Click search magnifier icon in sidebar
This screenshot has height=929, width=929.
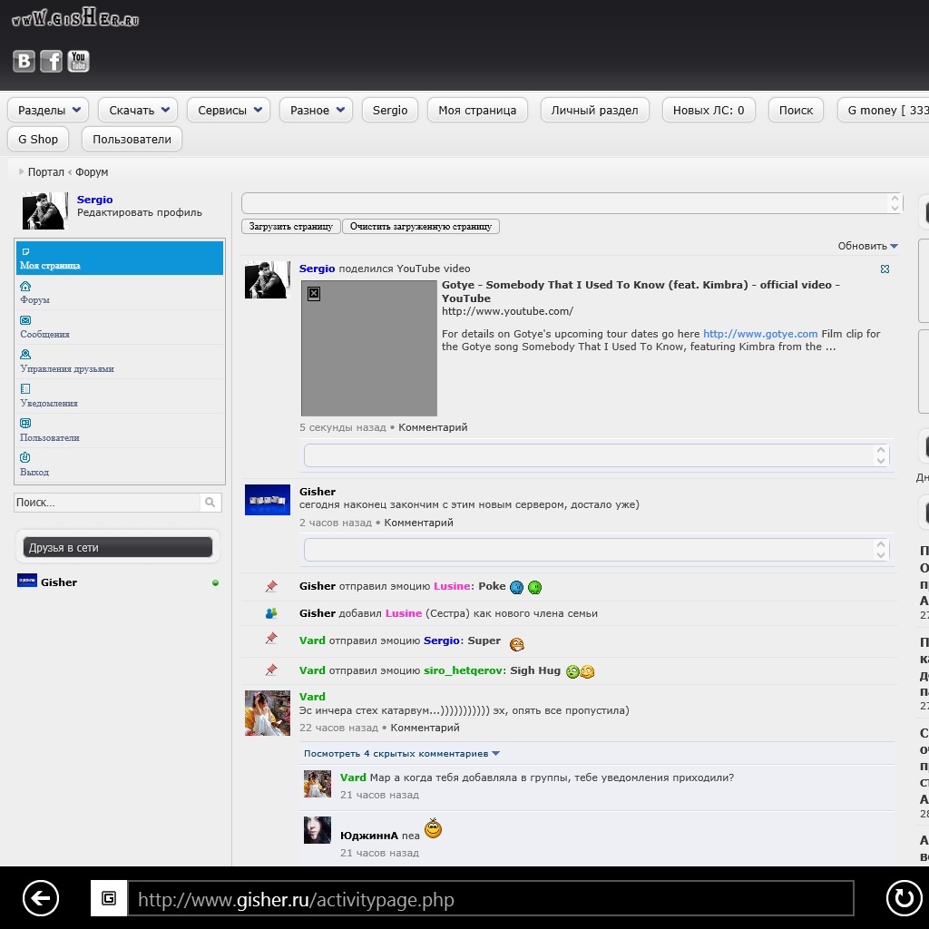coord(210,503)
